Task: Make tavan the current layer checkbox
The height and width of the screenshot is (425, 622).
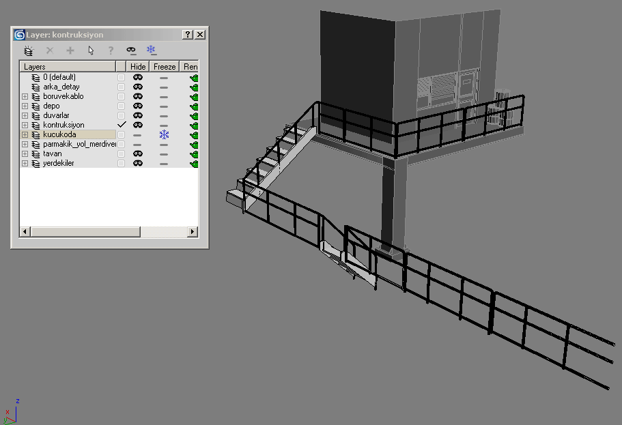Action: (x=122, y=154)
